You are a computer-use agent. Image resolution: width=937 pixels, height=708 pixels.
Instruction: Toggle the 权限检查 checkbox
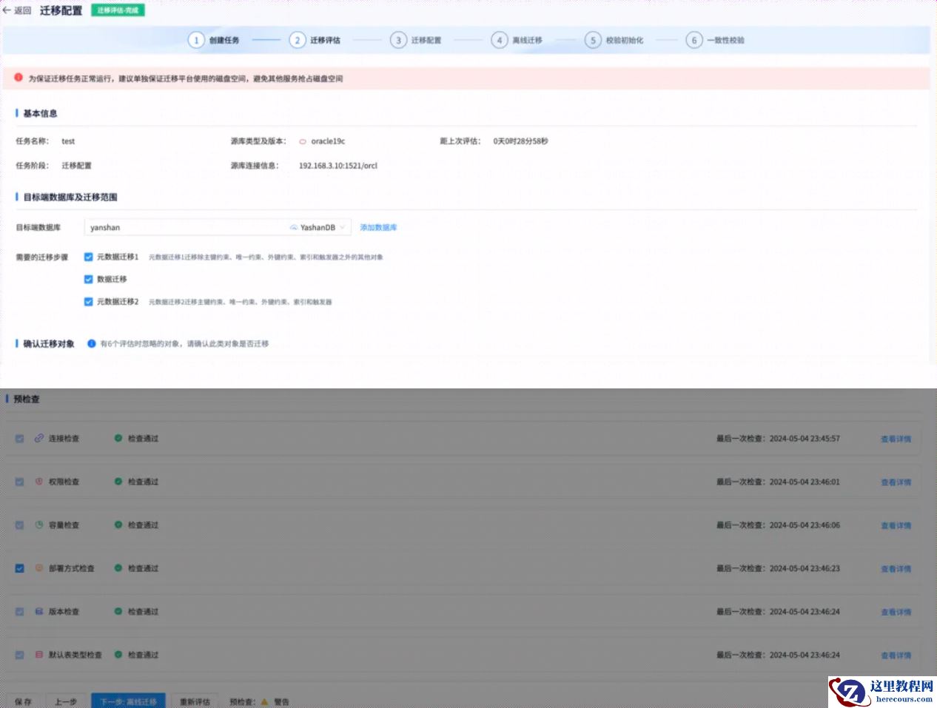[20, 482]
